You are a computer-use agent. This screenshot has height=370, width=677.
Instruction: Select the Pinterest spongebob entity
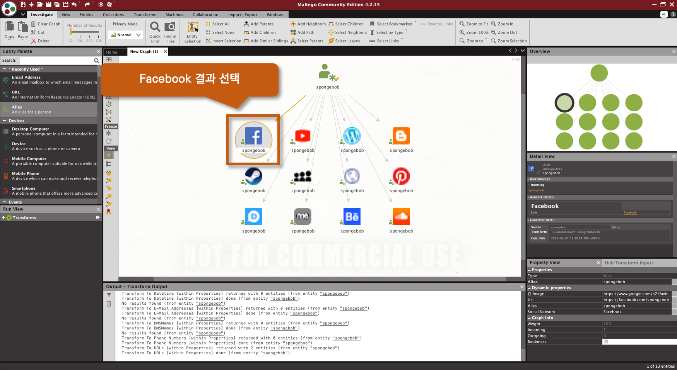(401, 180)
